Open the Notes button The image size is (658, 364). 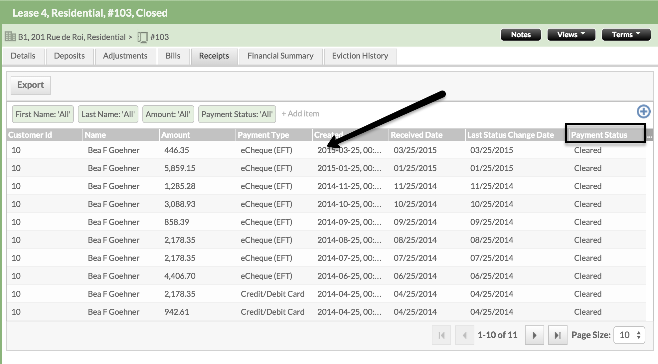point(521,35)
